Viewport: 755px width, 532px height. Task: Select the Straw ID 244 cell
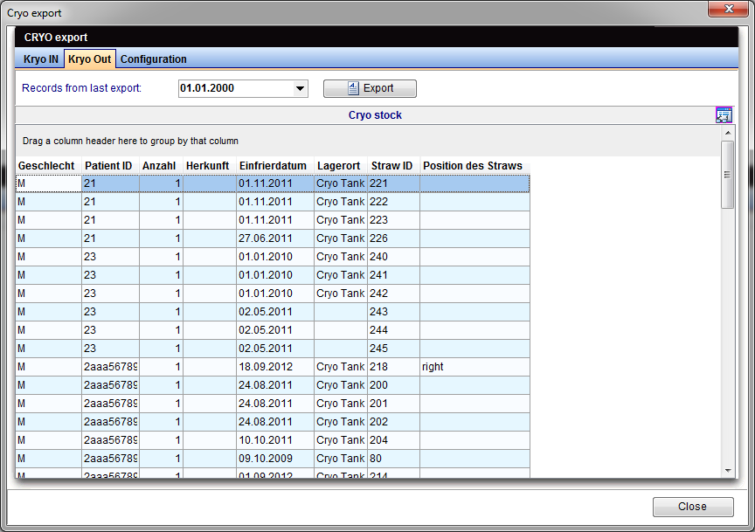click(393, 330)
